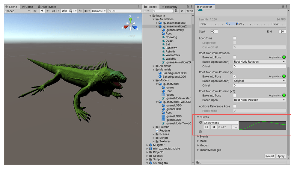This screenshot has width=294, height=169.
Task: Open the Root Node Rotation dropdown
Action: 259,62
